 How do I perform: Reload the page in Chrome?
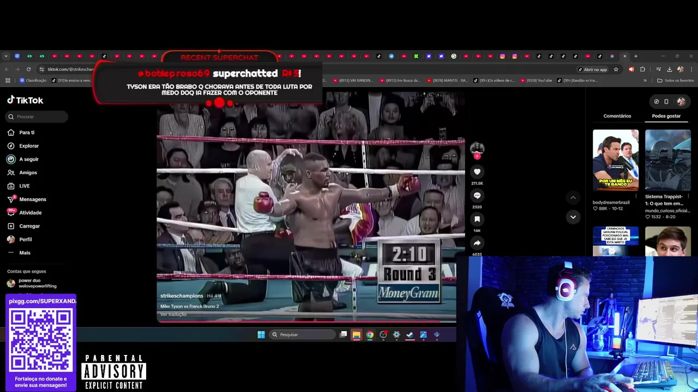[x=28, y=69]
